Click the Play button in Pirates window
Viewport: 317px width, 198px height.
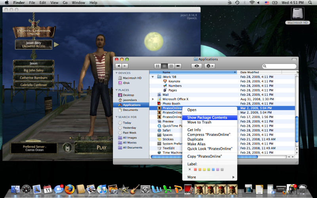pos(94,147)
